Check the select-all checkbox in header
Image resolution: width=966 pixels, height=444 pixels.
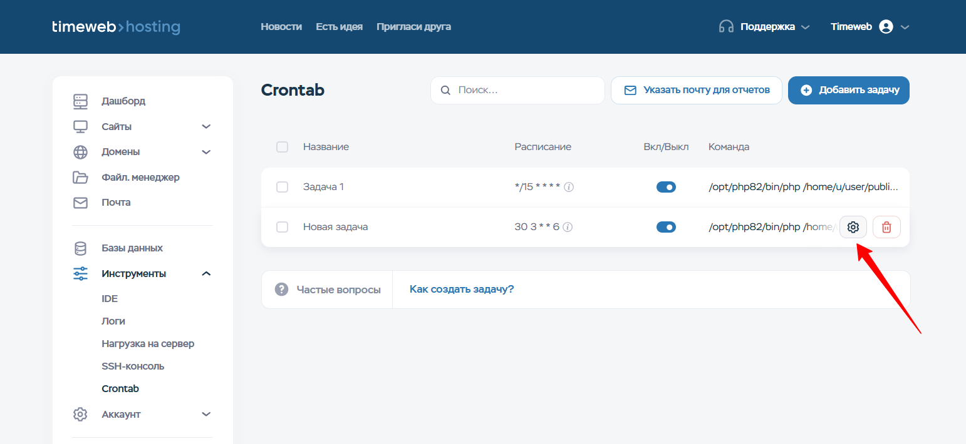(282, 147)
